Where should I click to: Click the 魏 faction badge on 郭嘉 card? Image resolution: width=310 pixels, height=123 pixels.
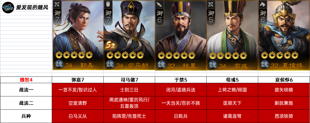point(58,65)
